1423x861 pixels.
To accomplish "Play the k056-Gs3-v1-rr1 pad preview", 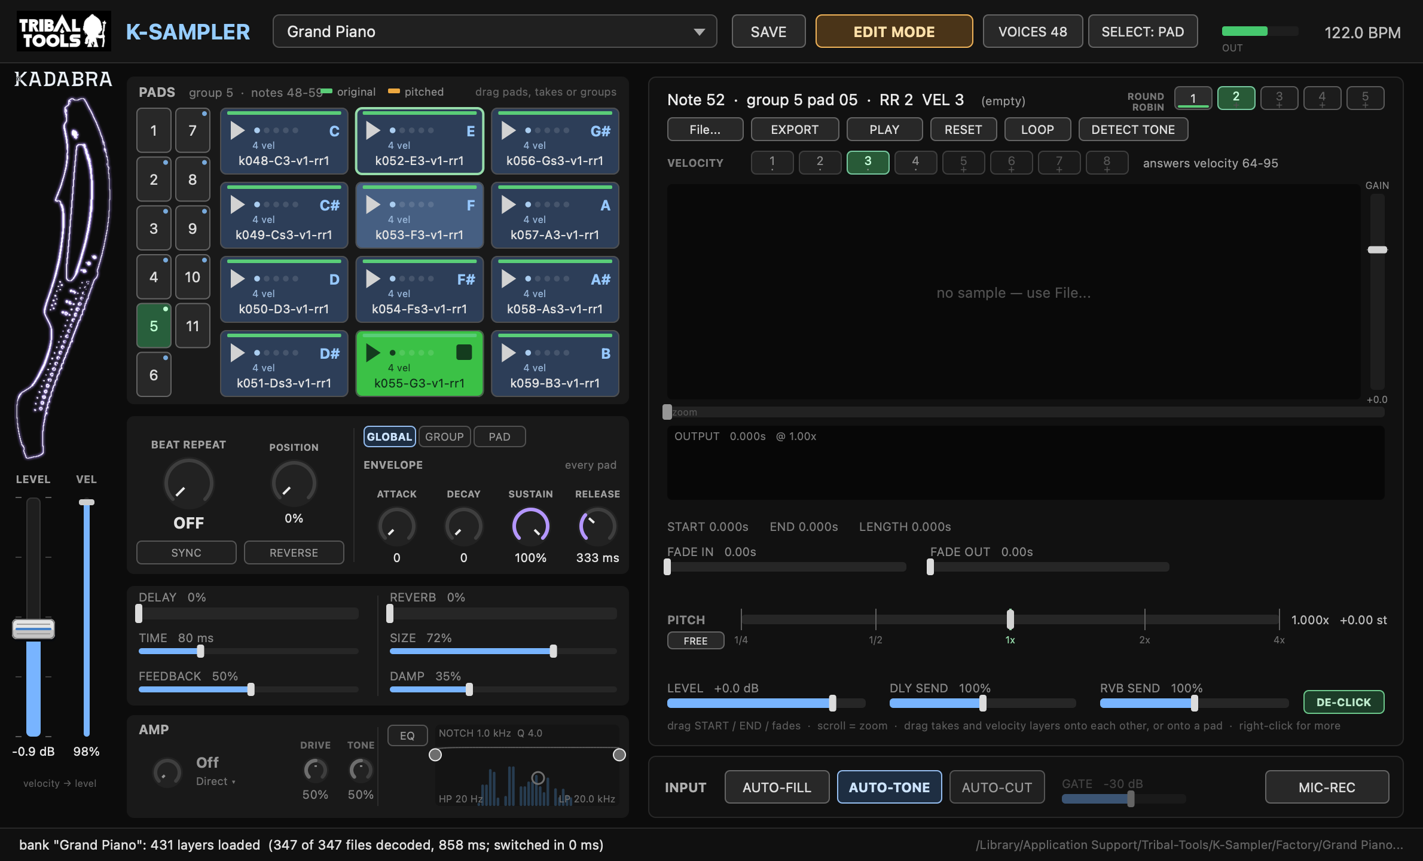I will [509, 130].
